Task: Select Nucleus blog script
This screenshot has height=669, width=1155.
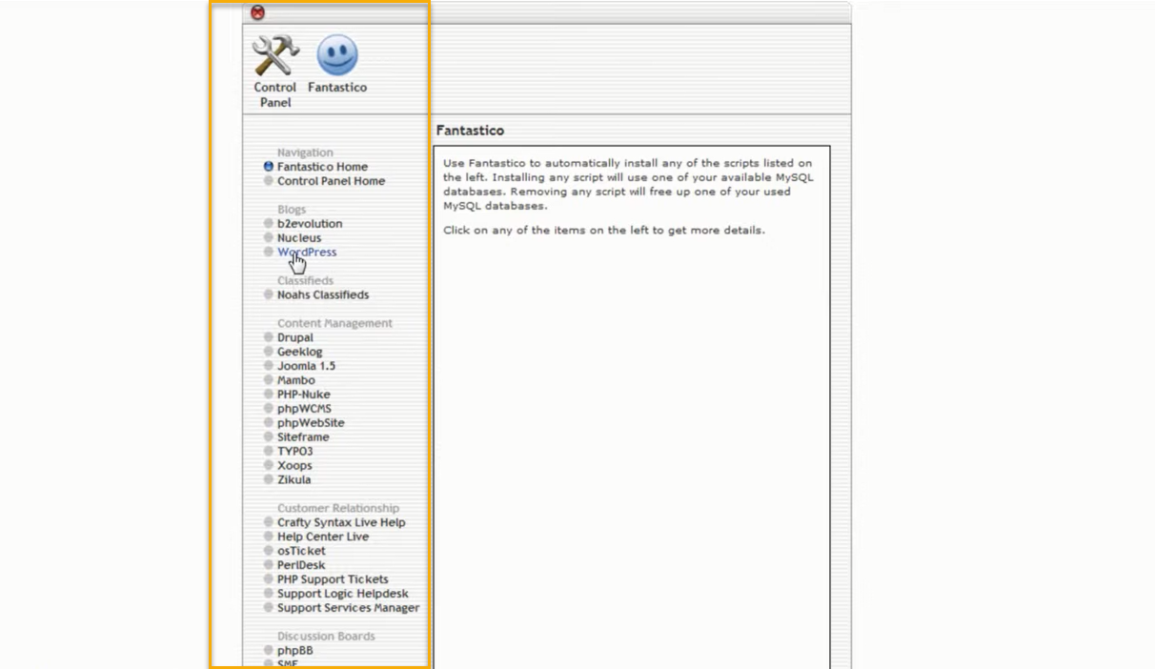Action: 299,238
